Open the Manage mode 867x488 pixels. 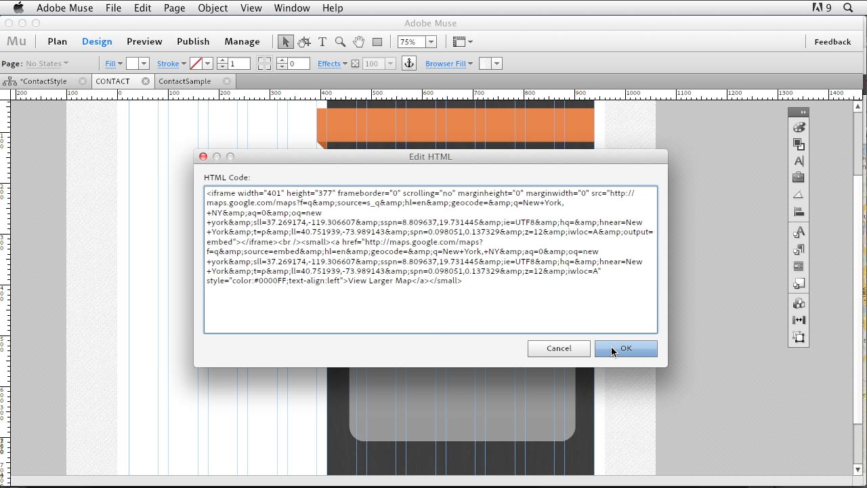[242, 41]
